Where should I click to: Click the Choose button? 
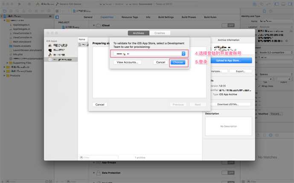tap(178, 62)
